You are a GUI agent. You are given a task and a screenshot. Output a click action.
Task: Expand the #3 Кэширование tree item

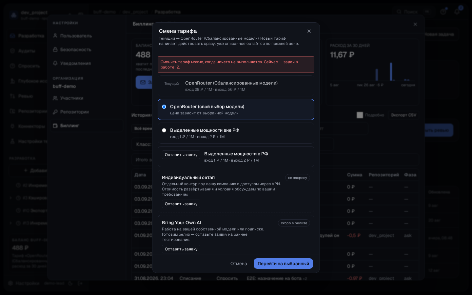(x=11, y=198)
